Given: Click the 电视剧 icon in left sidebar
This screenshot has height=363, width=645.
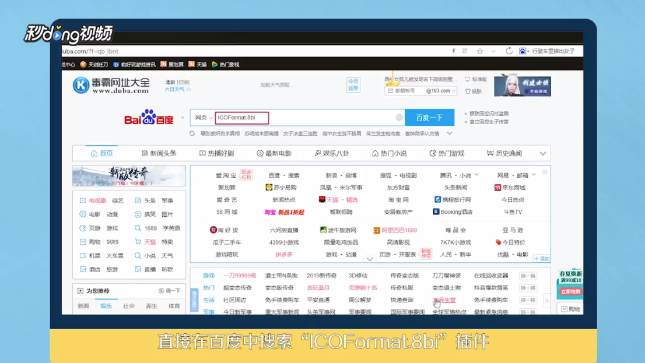Looking at the screenshot, I should 83,200.
